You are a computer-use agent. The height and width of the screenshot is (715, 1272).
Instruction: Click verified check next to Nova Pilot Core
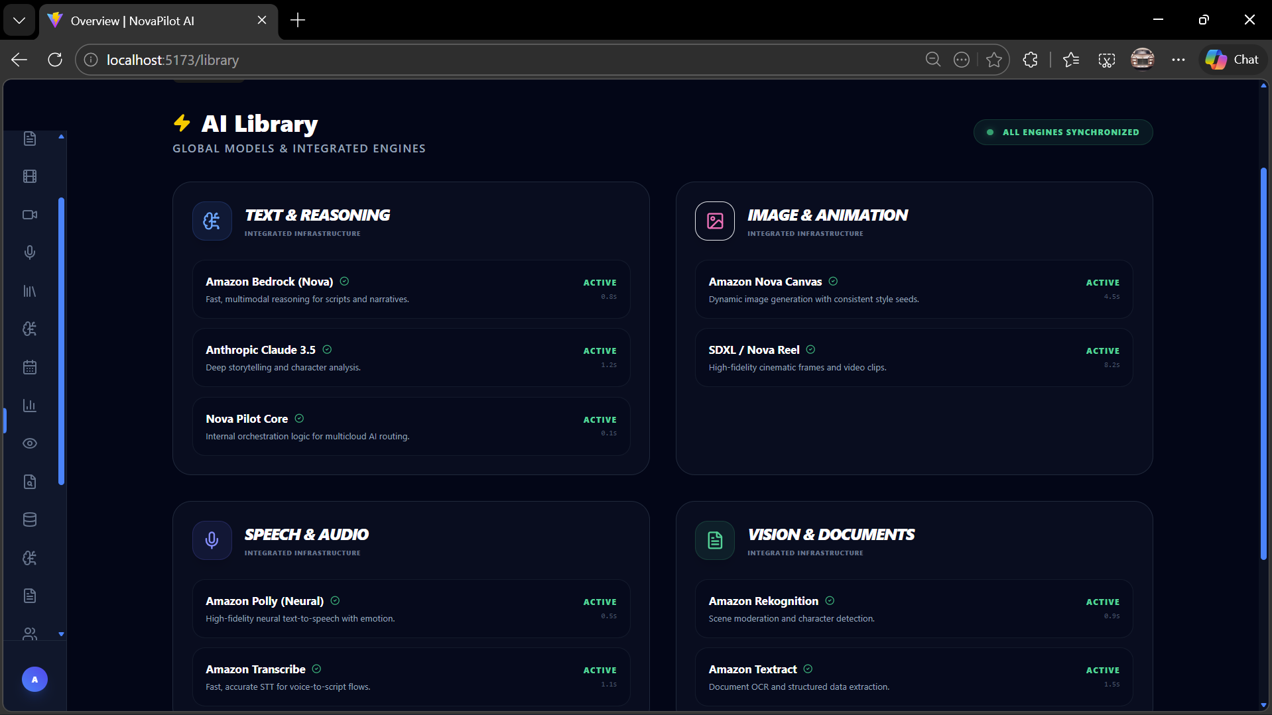(299, 418)
